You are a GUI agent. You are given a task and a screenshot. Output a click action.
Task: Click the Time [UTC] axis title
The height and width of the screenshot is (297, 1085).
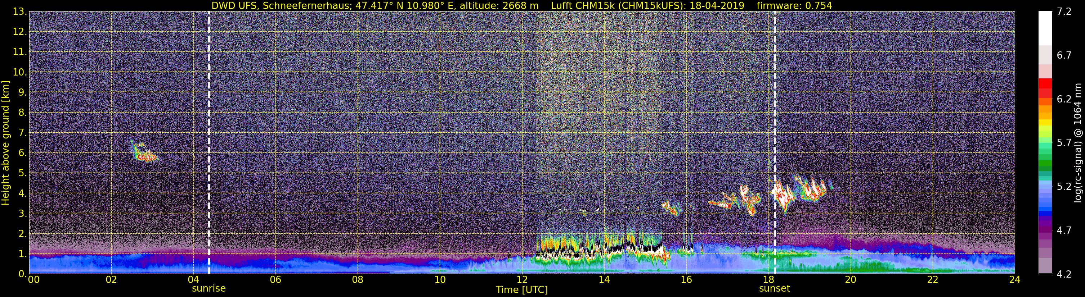(x=521, y=290)
